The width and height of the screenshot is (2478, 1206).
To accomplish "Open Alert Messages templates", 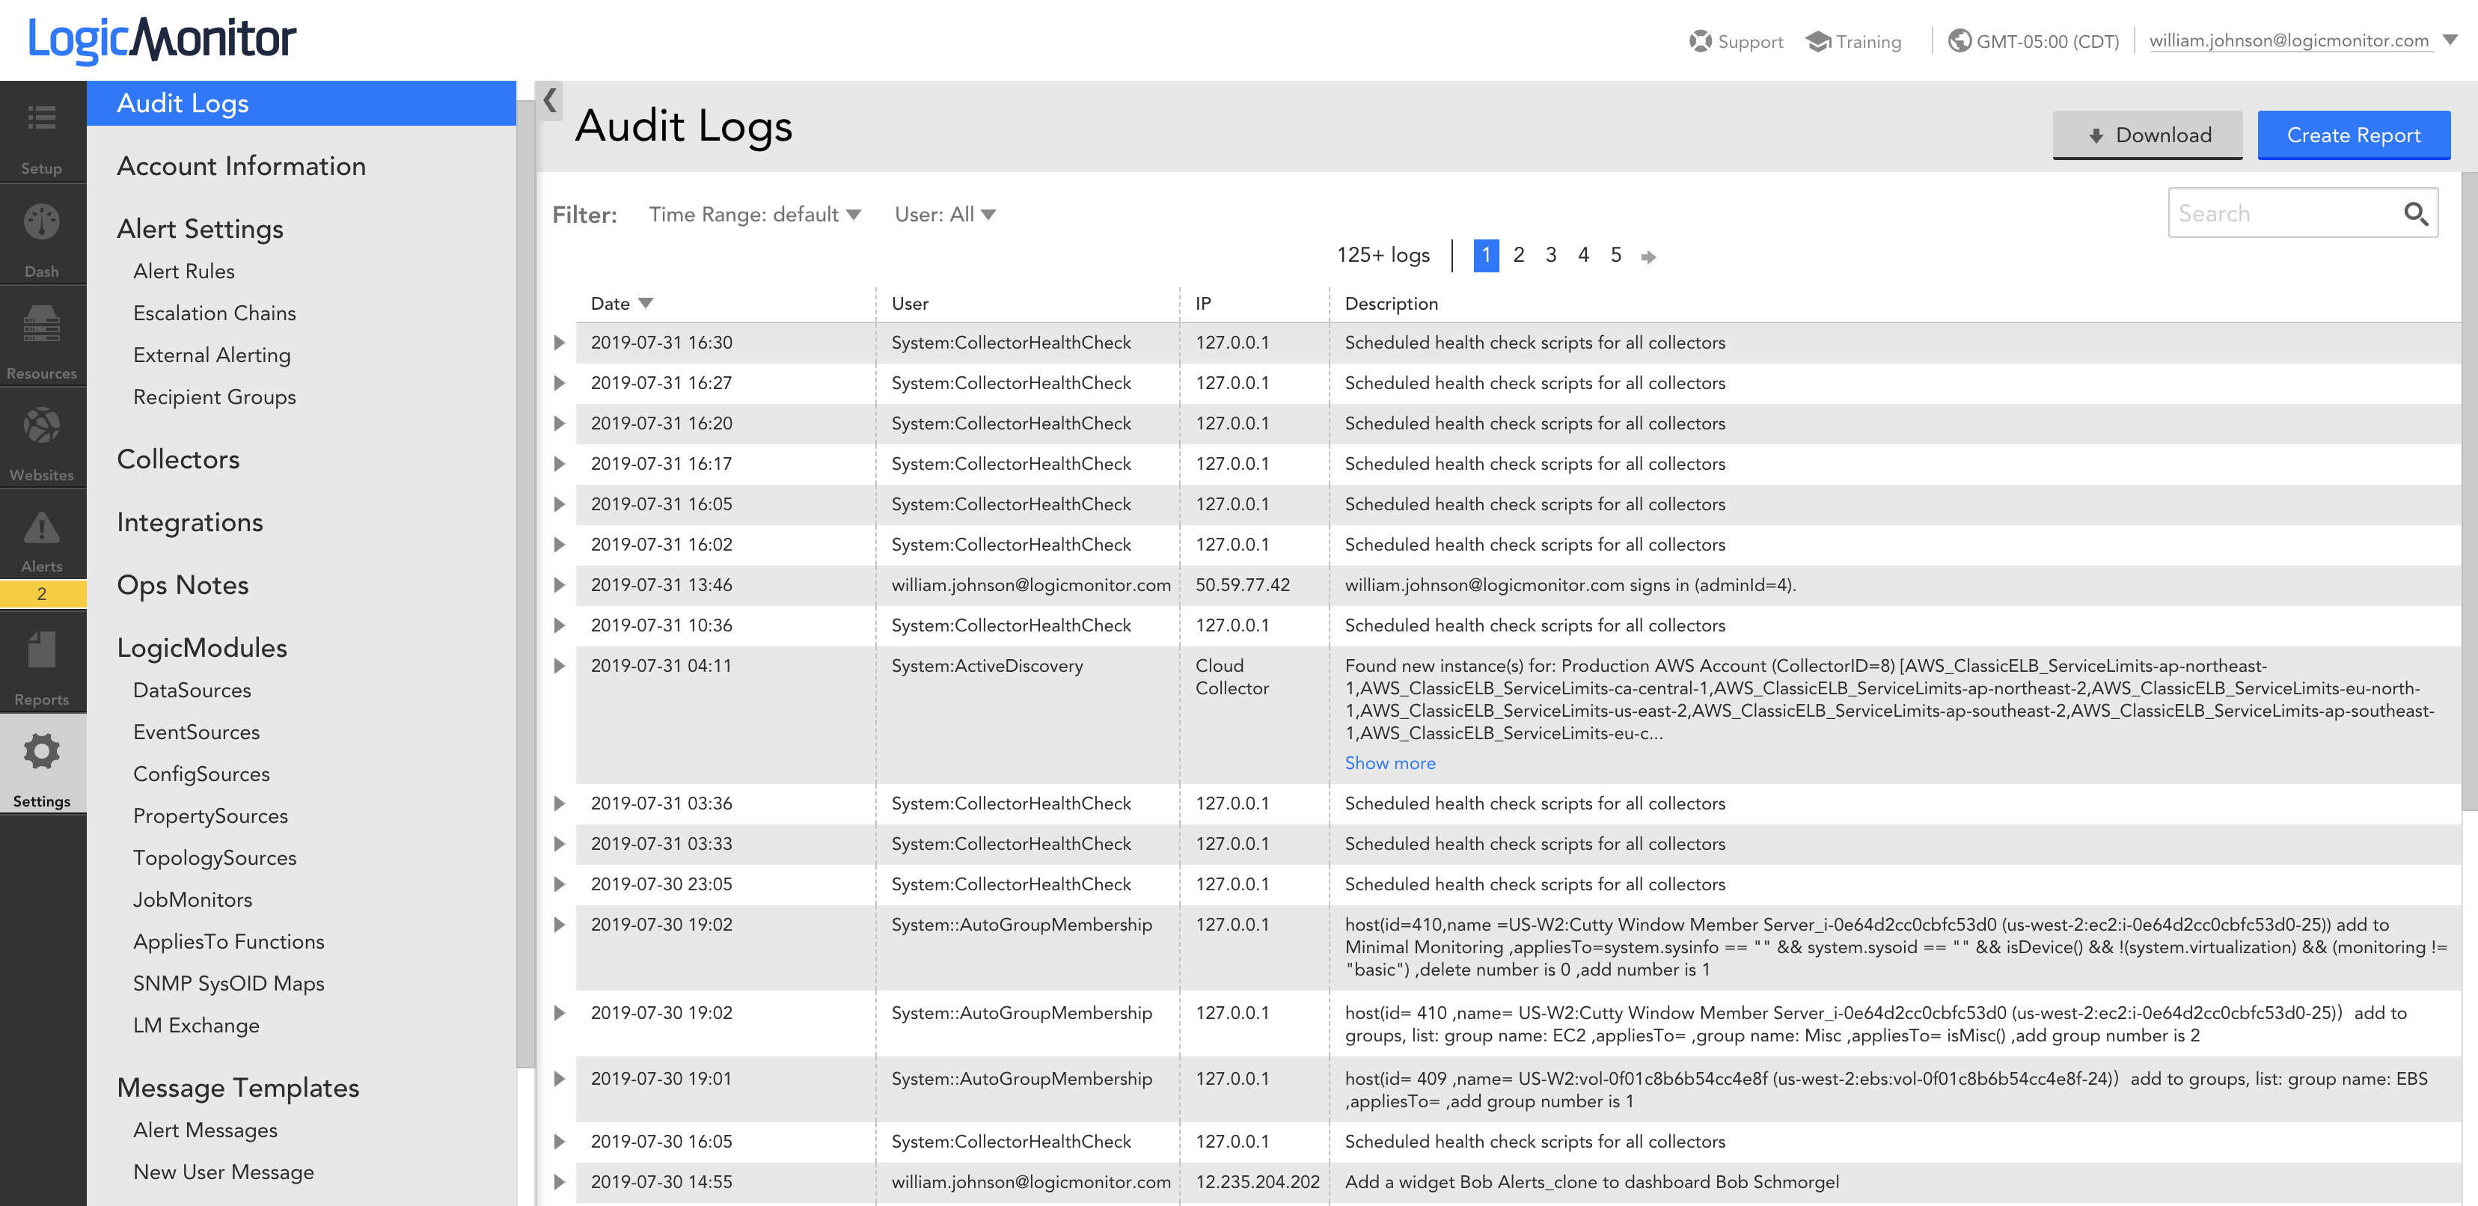I will coord(205,1130).
